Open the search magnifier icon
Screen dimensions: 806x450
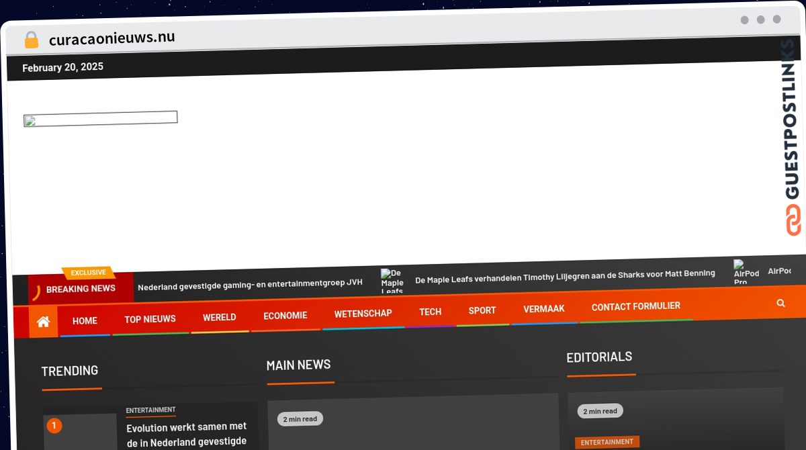click(780, 303)
